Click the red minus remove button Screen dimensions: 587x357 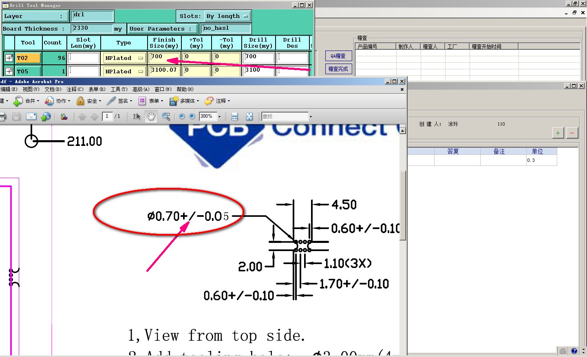572,133
